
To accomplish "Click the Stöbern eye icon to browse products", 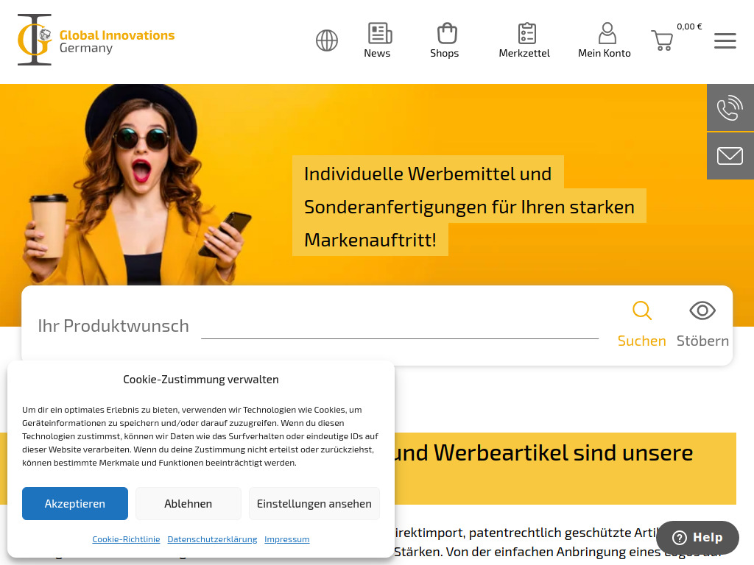I will 702,310.
